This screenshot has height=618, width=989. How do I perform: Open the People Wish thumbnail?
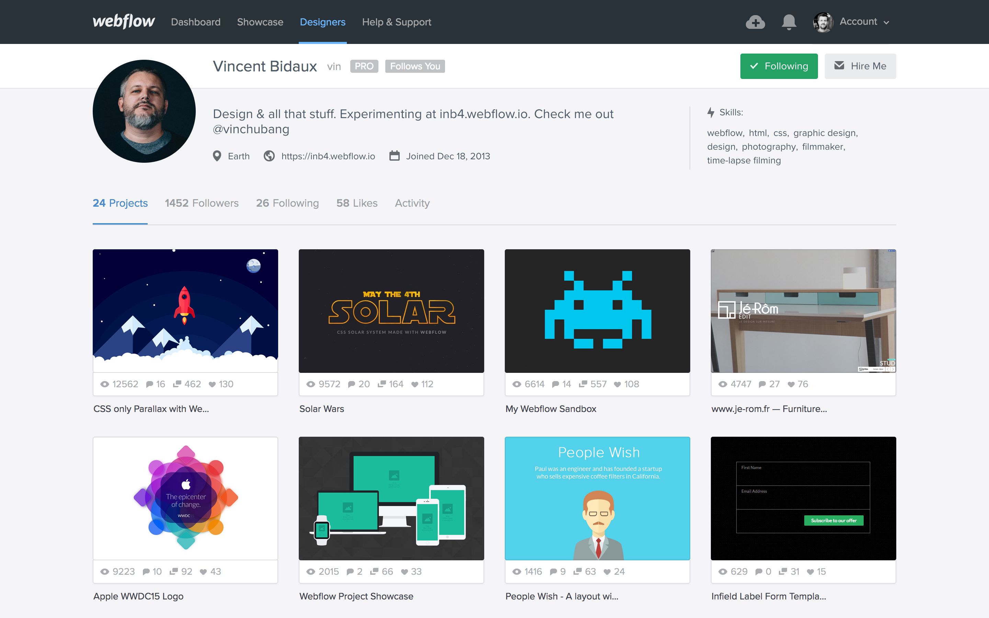coord(597,498)
